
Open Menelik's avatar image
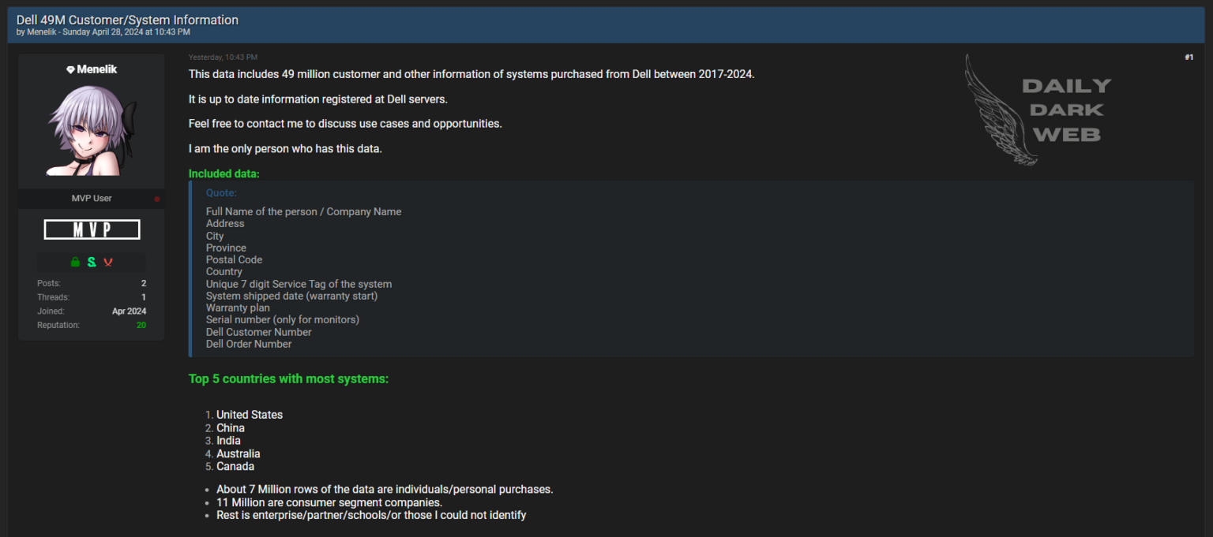click(x=92, y=130)
